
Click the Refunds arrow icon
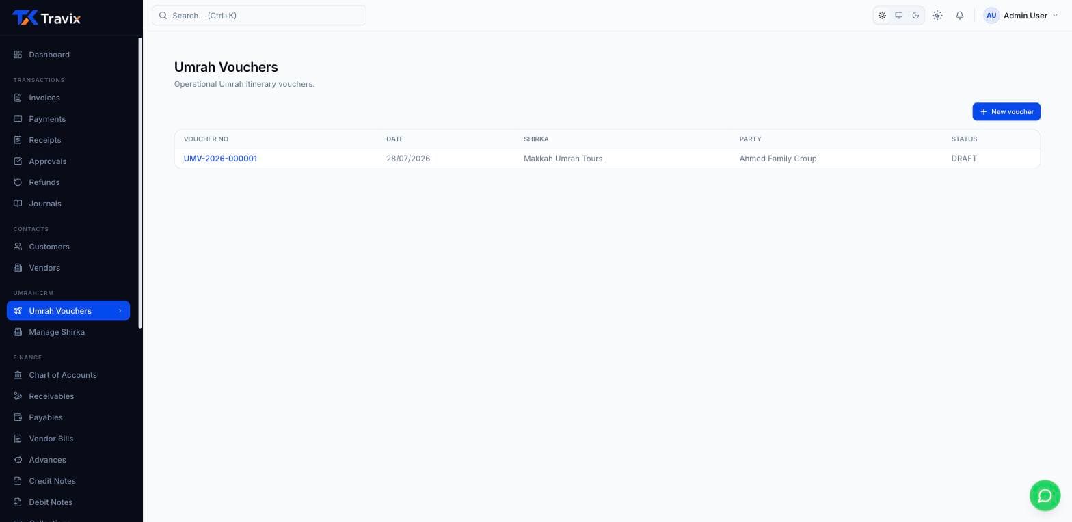[18, 182]
